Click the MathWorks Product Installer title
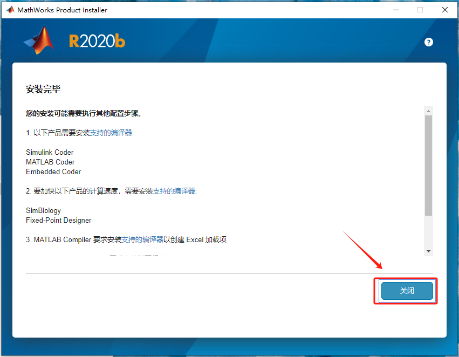The height and width of the screenshot is (357, 459). (63, 10)
